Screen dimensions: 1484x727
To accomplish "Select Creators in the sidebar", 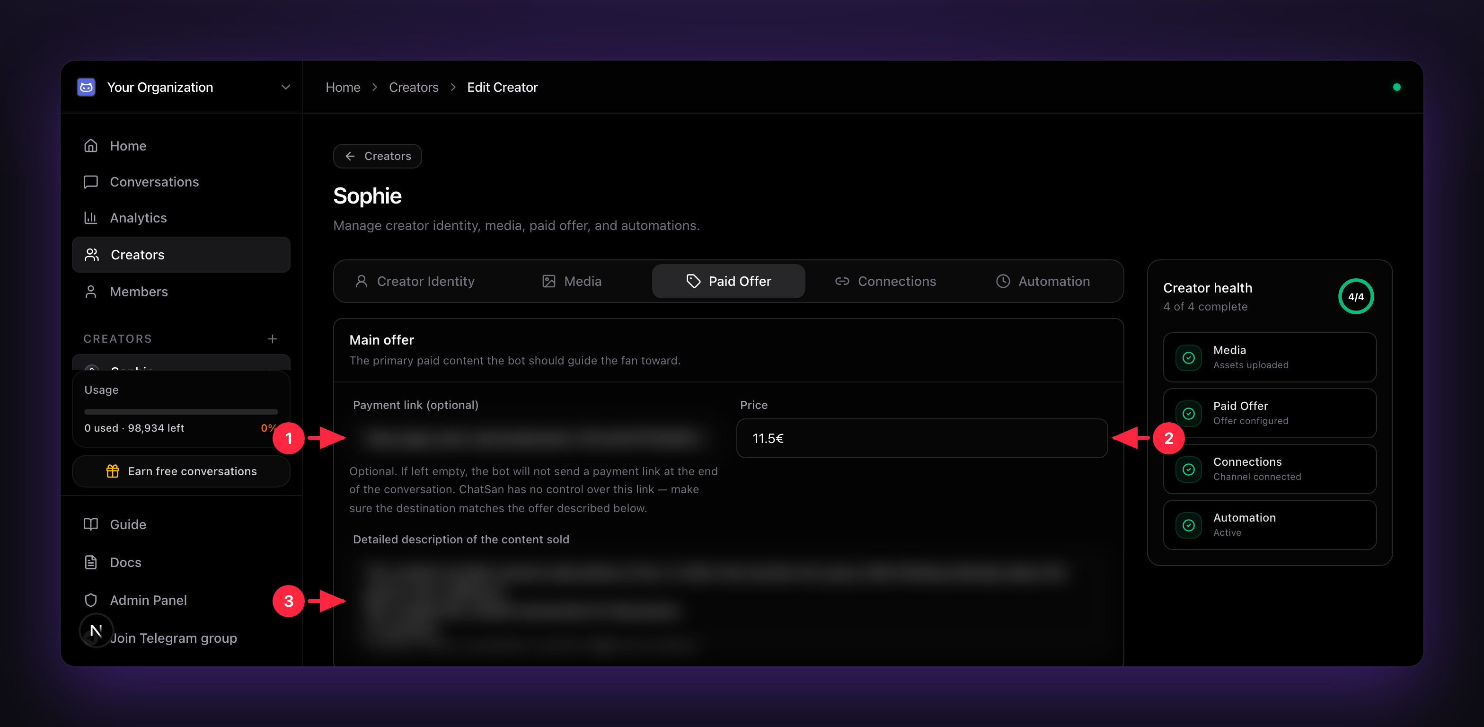I will pyautogui.click(x=181, y=255).
